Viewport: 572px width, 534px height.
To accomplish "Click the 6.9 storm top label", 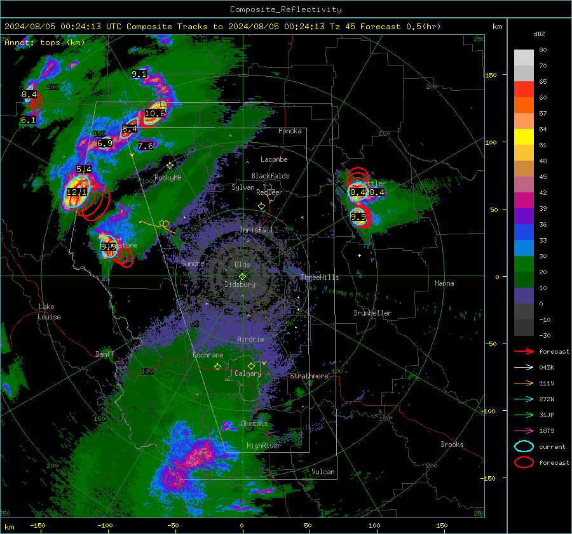I will 105,144.
